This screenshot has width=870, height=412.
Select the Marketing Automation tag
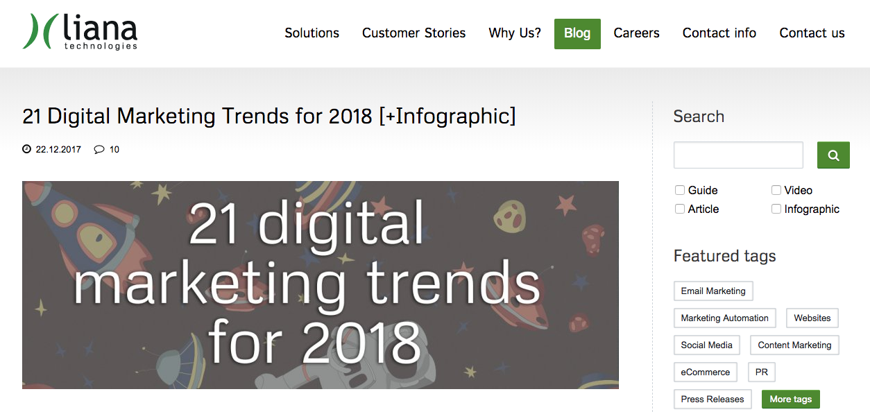pos(724,318)
